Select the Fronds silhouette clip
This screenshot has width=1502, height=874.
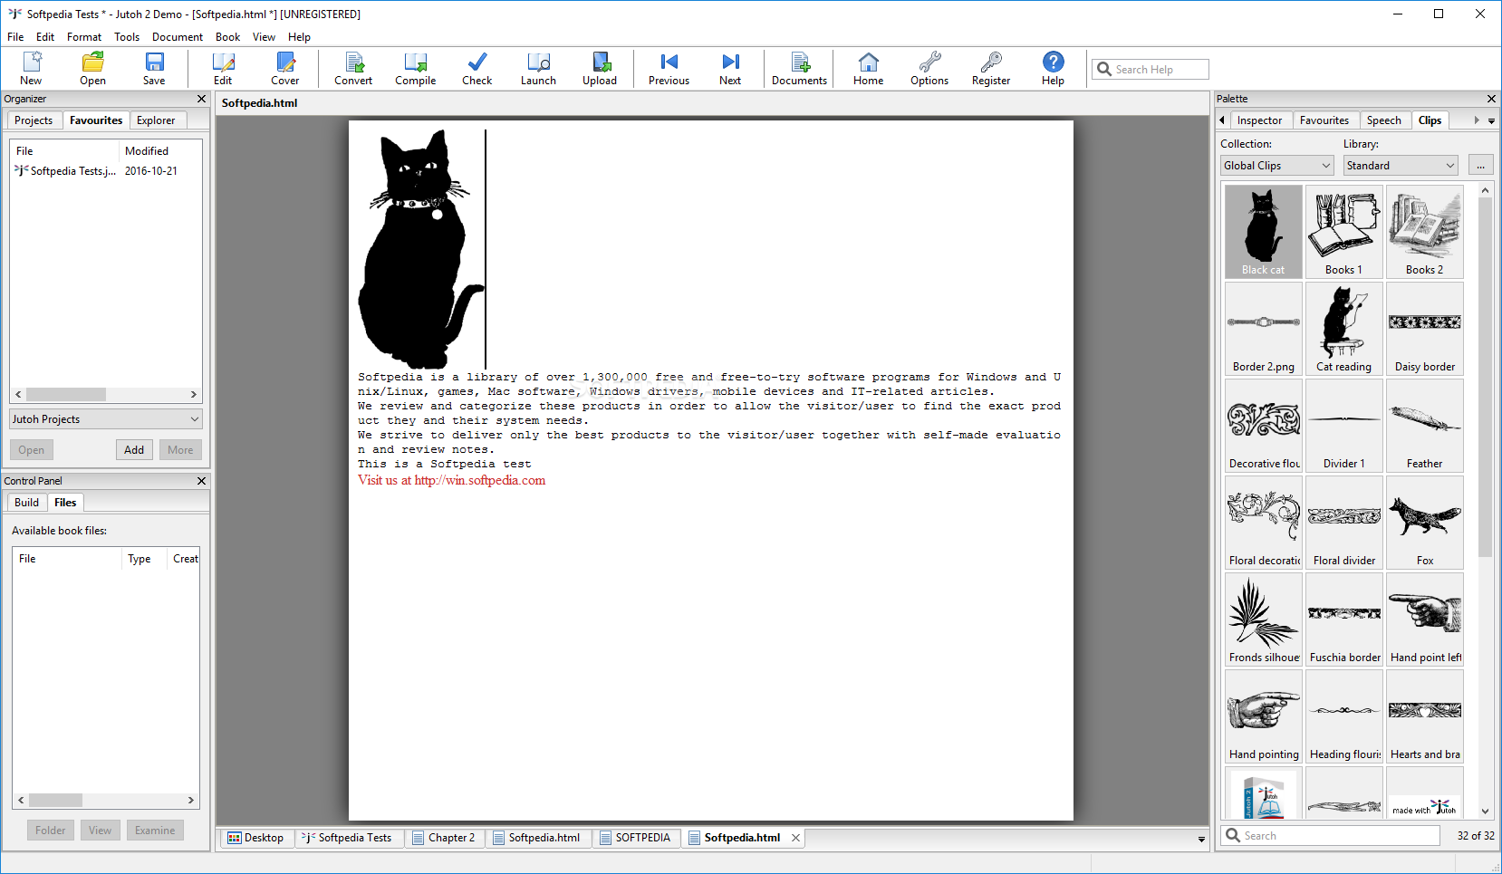pos(1264,619)
